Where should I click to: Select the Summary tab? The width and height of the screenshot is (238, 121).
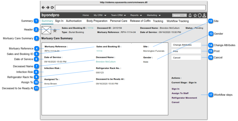tap(47, 21)
